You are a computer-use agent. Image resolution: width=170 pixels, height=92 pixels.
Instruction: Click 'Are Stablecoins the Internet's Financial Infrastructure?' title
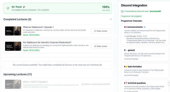(x=47, y=42)
